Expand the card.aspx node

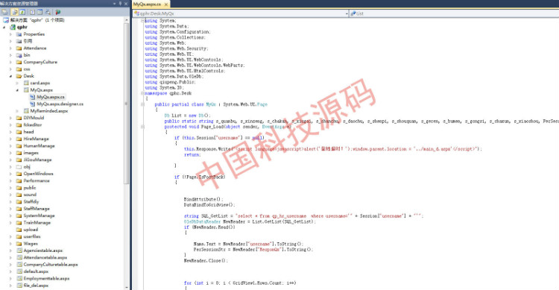point(17,83)
